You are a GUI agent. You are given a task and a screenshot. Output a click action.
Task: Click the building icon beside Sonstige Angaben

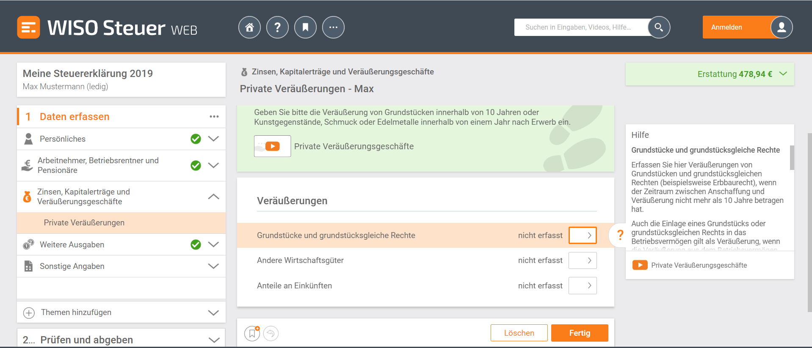(x=28, y=266)
